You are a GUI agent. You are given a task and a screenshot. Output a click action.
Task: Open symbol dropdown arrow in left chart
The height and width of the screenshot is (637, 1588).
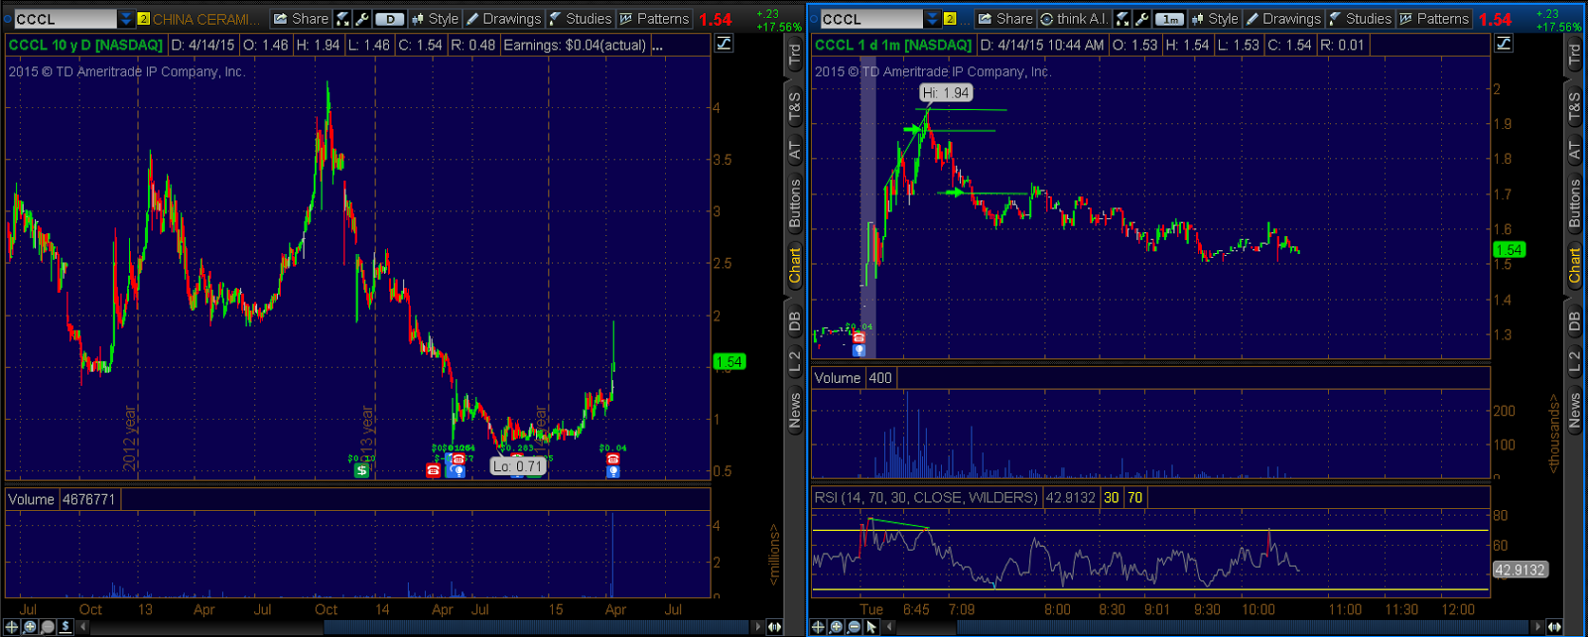(x=126, y=19)
